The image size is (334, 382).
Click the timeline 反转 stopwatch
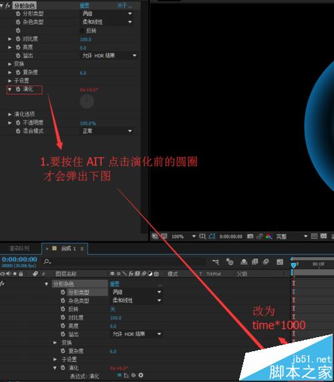pyautogui.click(x=63, y=309)
